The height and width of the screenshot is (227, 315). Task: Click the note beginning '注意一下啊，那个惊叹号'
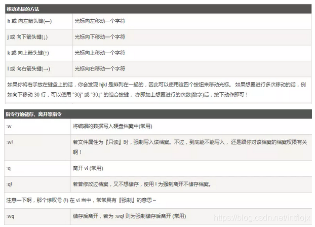pos(81,200)
